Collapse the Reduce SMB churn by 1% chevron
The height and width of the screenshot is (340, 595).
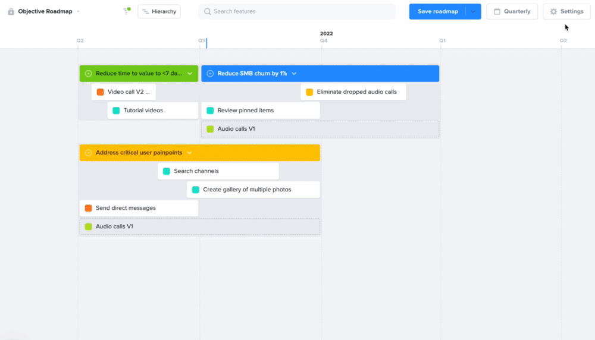pos(294,74)
